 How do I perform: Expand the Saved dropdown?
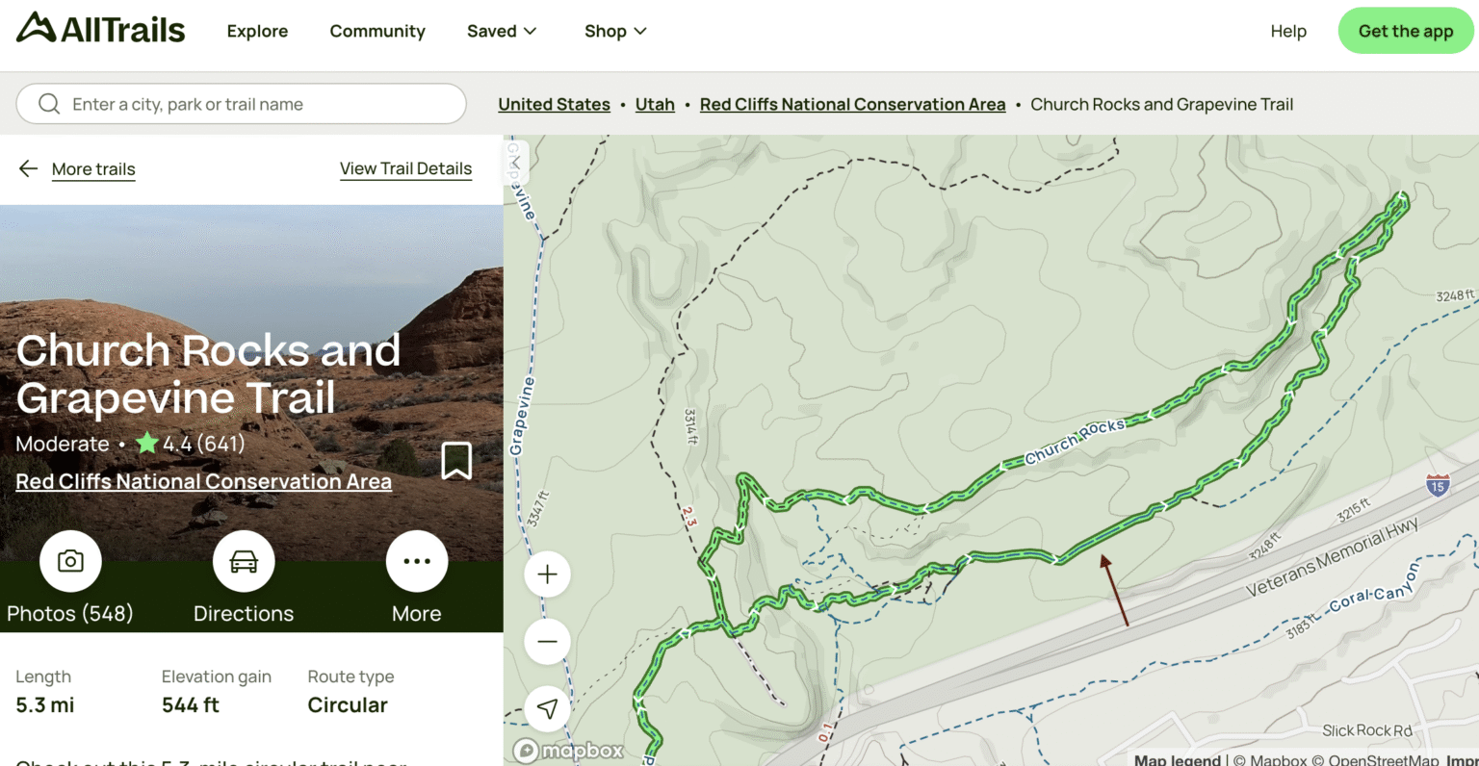pos(502,31)
